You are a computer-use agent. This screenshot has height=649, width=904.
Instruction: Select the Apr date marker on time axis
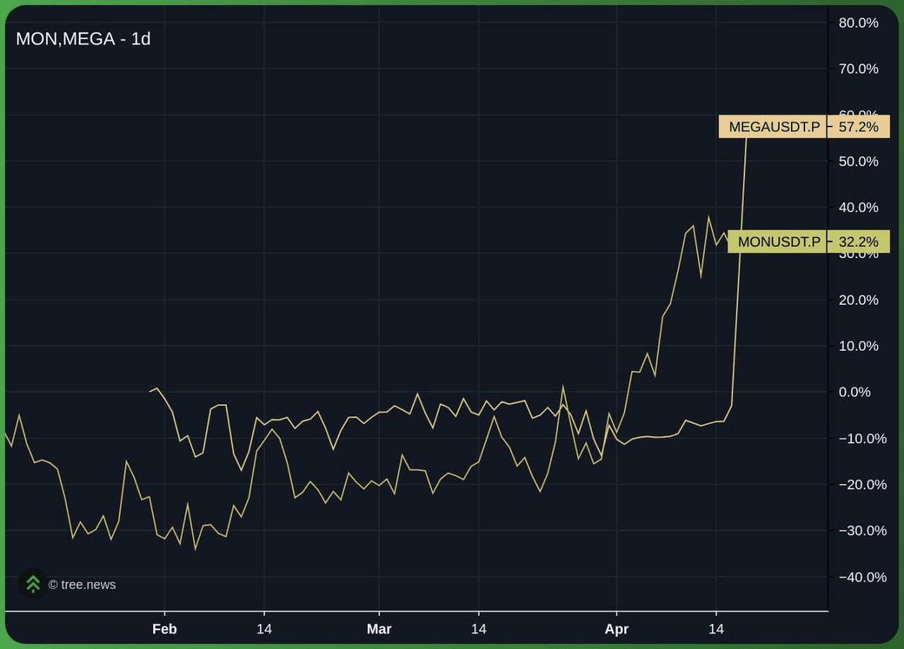click(616, 629)
